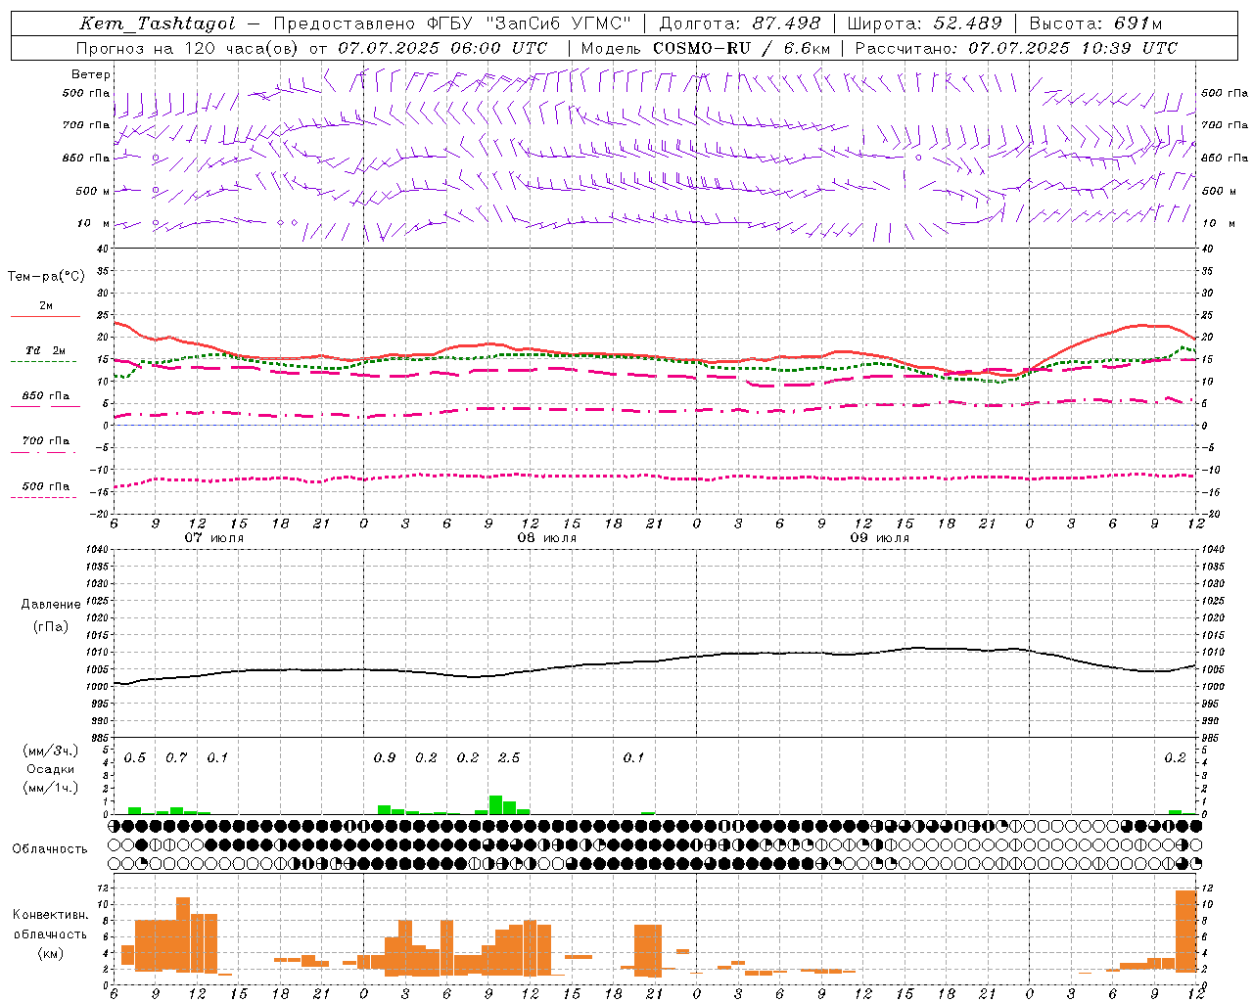The width and height of the screenshot is (1253, 1002).
Task: Click the 2.5 three-hour precipitation value
Action: coord(509,757)
